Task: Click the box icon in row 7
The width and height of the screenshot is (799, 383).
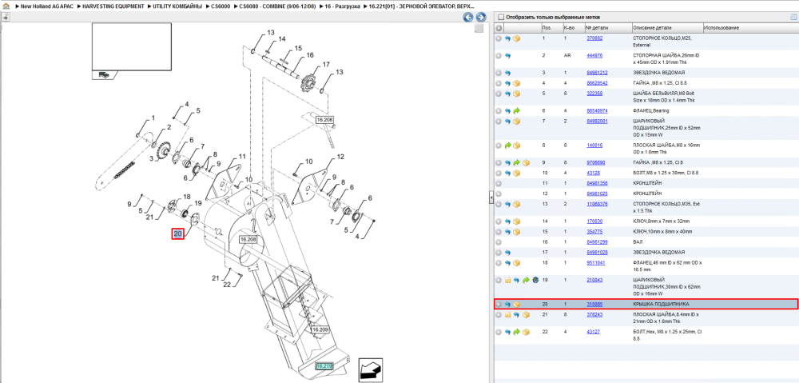Action: click(x=516, y=121)
